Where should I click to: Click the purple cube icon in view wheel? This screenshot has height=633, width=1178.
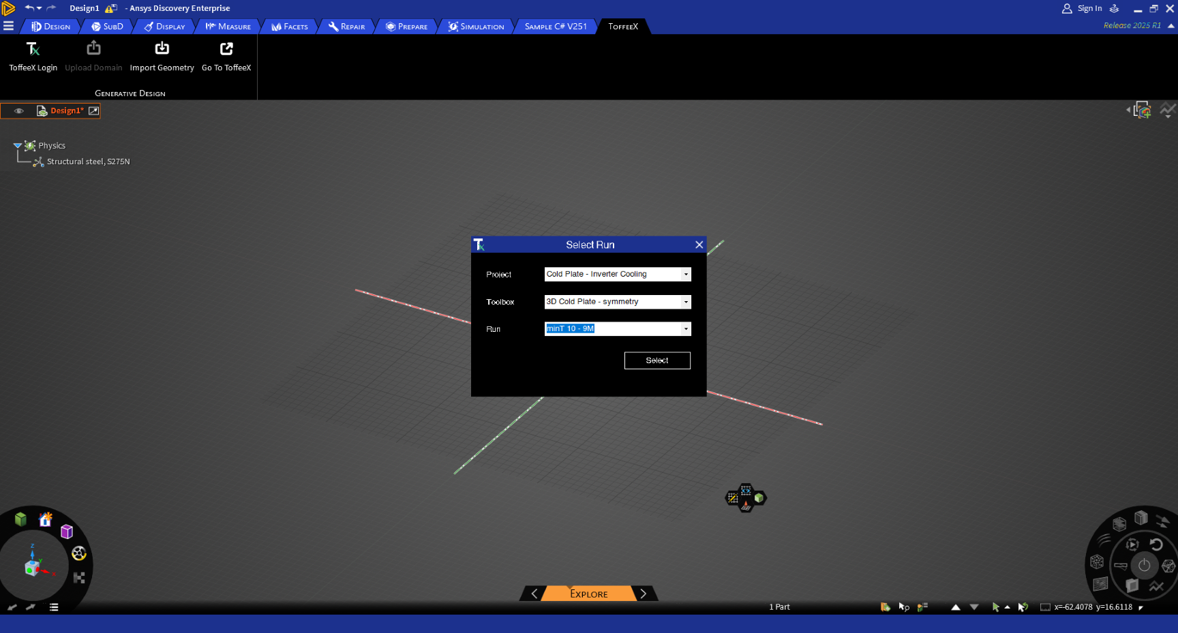[x=67, y=531]
